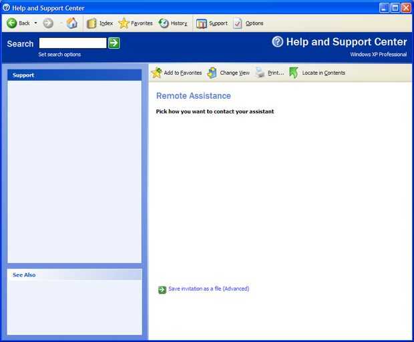Click the Change View icon
414x342 pixels.
[212, 73]
